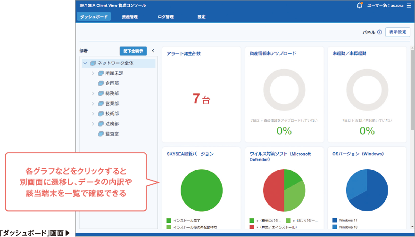Collapse the ネットワーク全体 tree node
Screen dimensions: 415x237
point(85,63)
